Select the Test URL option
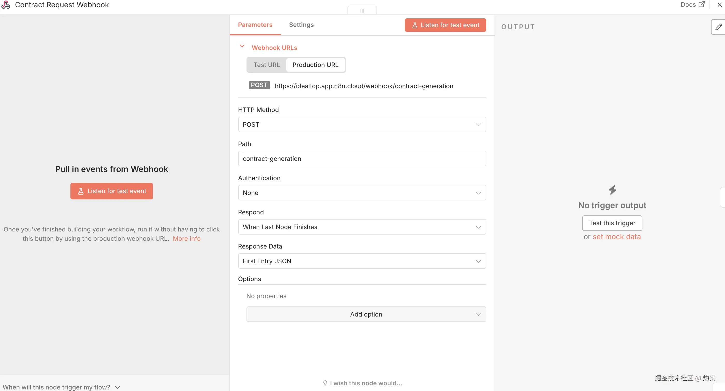Image resolution: width=725 pixels, height=391 pixels. 266,65
